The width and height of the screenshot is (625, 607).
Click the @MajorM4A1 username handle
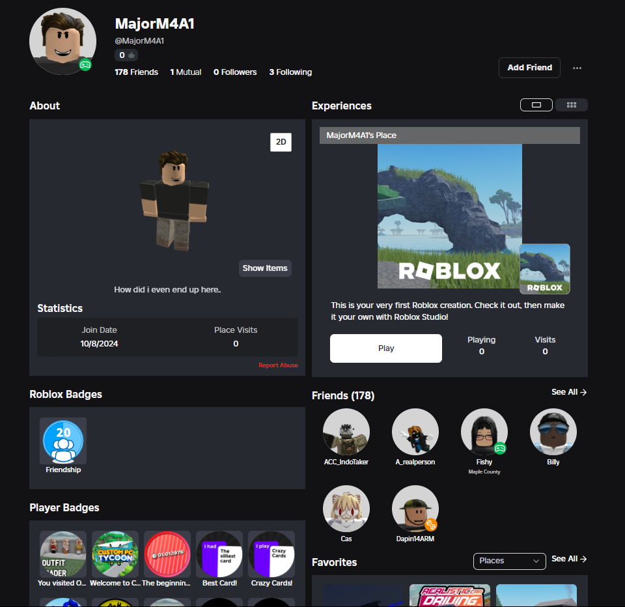pos(139,40)
